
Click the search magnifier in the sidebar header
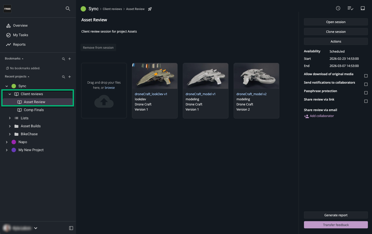[x=68, y=9]
